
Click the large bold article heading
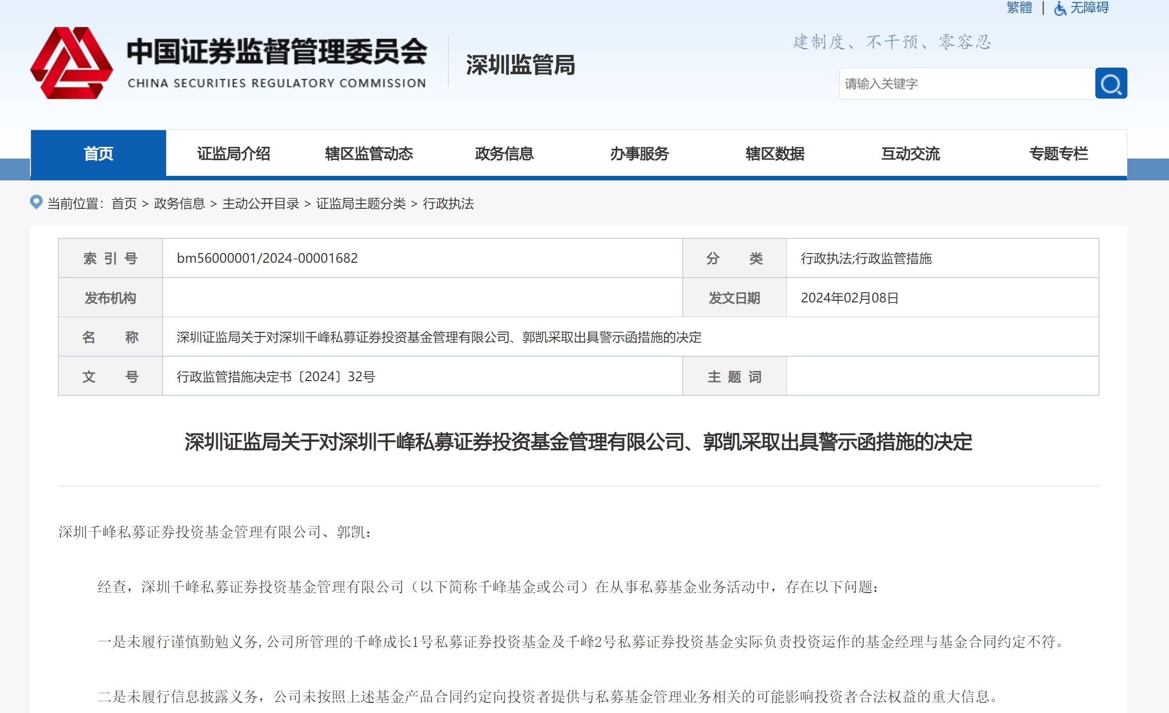click(578, 442)
